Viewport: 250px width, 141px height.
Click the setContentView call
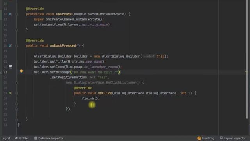[x=48, y=25]
